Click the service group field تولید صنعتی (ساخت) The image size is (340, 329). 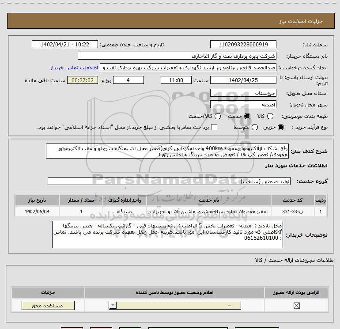[x=169, y=181]
